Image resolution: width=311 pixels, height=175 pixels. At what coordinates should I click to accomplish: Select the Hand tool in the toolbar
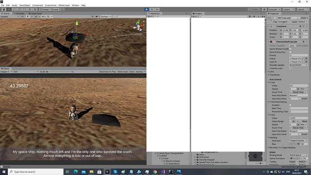4,9
